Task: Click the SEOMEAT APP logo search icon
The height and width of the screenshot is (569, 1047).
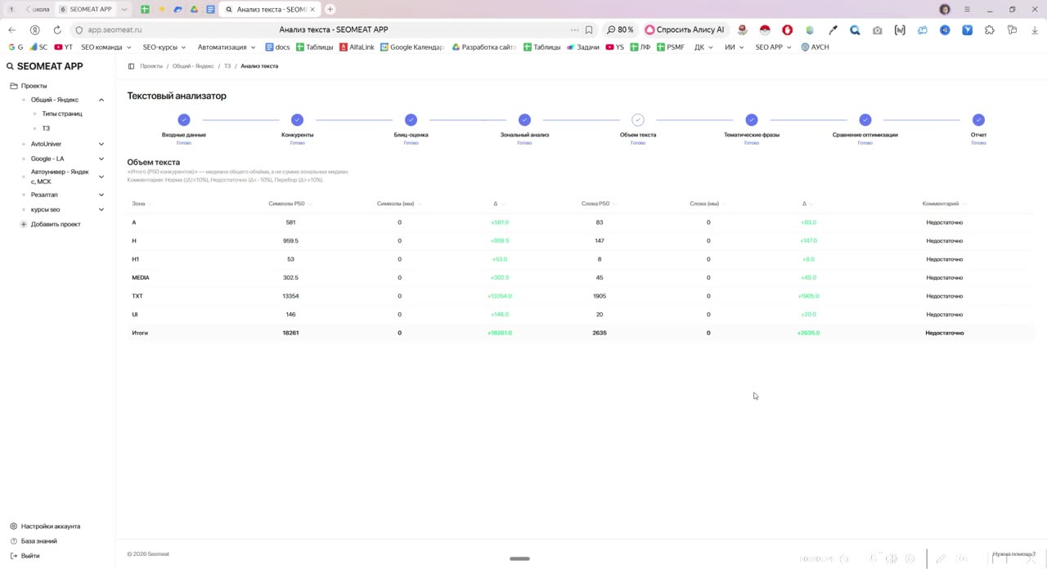Action: (11, 66)
